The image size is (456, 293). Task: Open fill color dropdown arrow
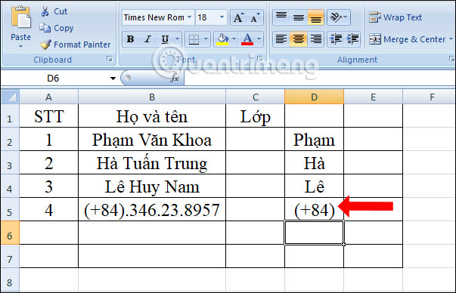click(x=234, y=39)
